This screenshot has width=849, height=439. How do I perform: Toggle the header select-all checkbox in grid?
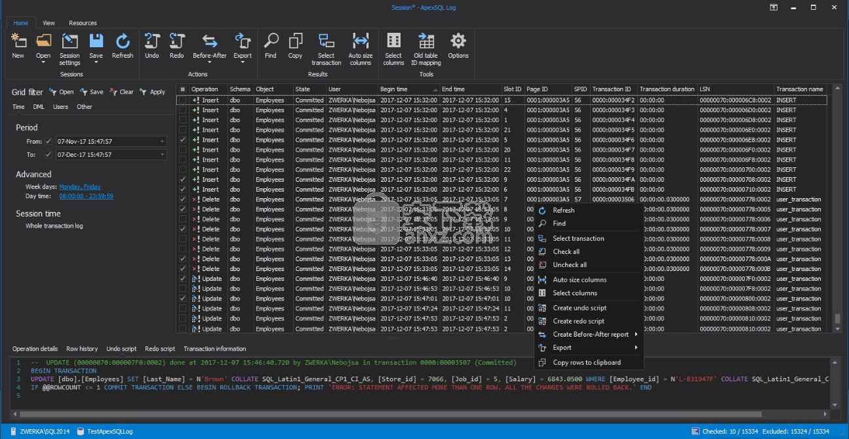[183, 89]
